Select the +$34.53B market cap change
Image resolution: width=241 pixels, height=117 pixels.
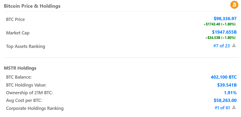[x=213, y=38]
